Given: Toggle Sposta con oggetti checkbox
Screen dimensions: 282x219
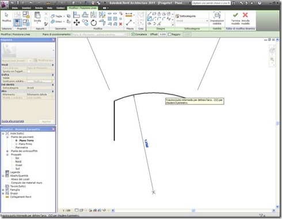Looking at the screenshot, I should pyautogui.click(x=29, y=71).
